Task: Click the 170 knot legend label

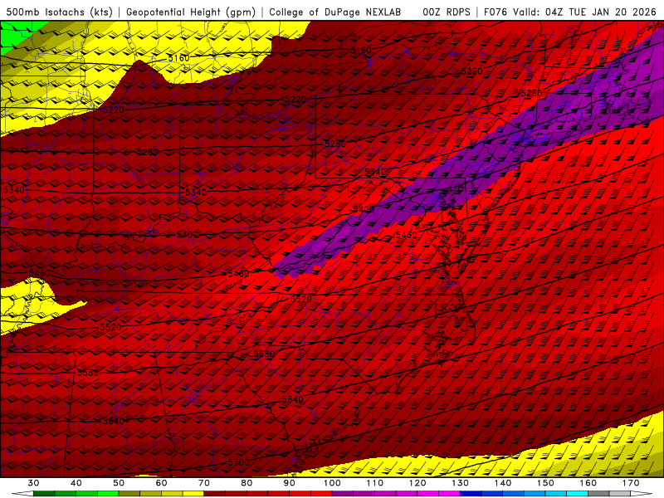Action: pyautogui.click(x=631, y=483)
